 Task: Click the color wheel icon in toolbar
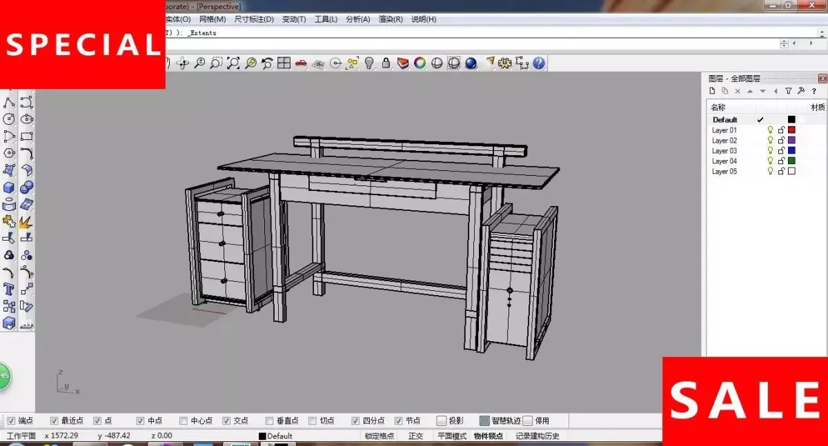(x=420, y=63)
